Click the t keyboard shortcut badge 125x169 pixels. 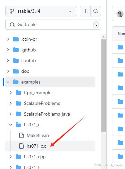(96, 24)
